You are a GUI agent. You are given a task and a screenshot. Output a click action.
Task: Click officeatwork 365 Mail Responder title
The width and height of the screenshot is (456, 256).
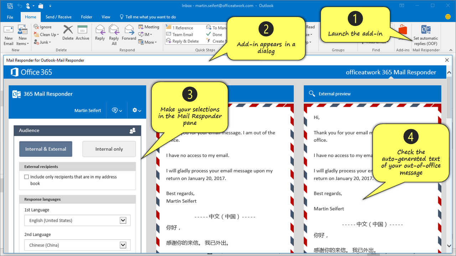(x=391, y=72)
